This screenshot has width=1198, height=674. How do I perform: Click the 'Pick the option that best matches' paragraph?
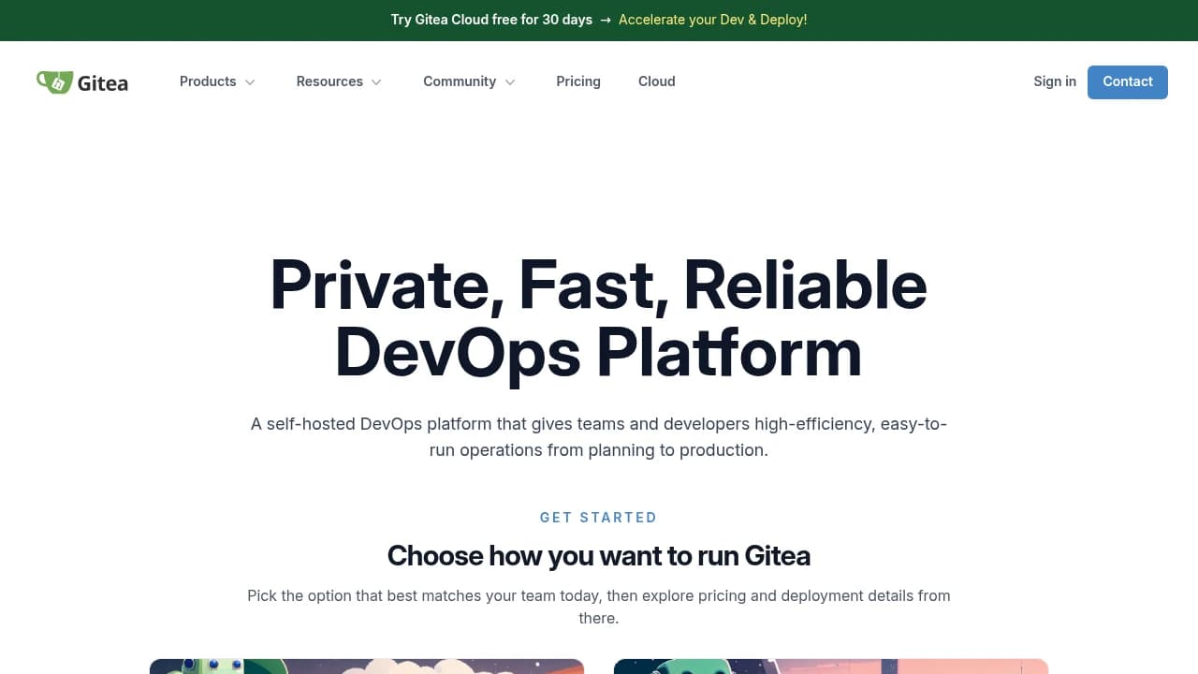[x=599, y=607]
